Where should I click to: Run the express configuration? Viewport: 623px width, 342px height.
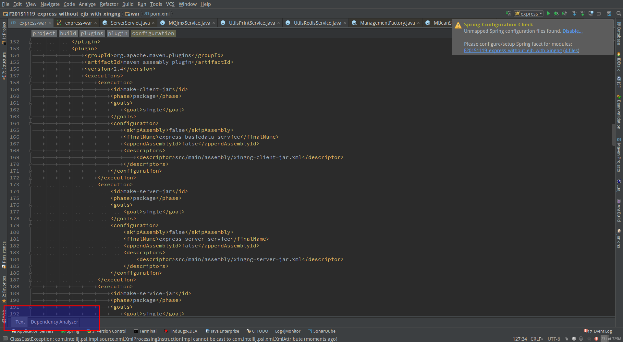[548, 14]
